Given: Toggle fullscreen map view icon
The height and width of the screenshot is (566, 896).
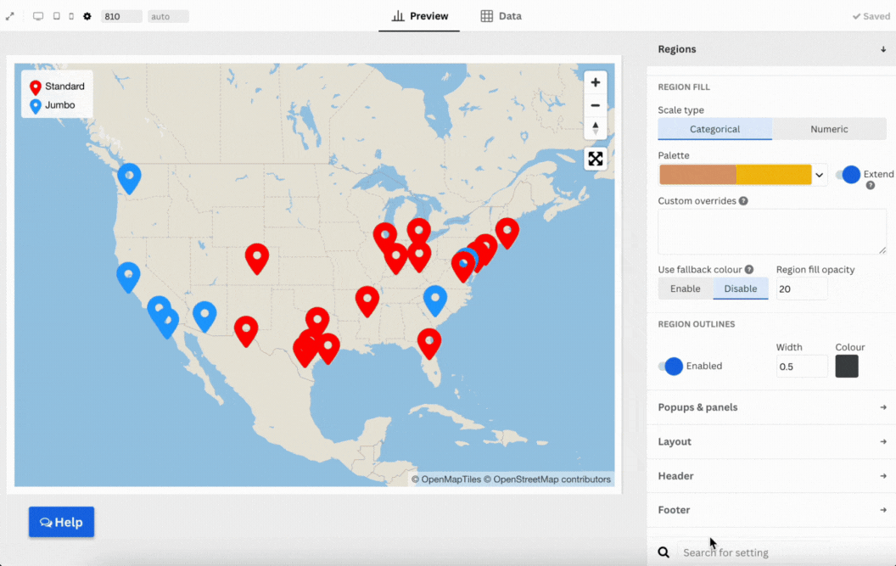Looking at the screenshot, I should pos(596,159).
